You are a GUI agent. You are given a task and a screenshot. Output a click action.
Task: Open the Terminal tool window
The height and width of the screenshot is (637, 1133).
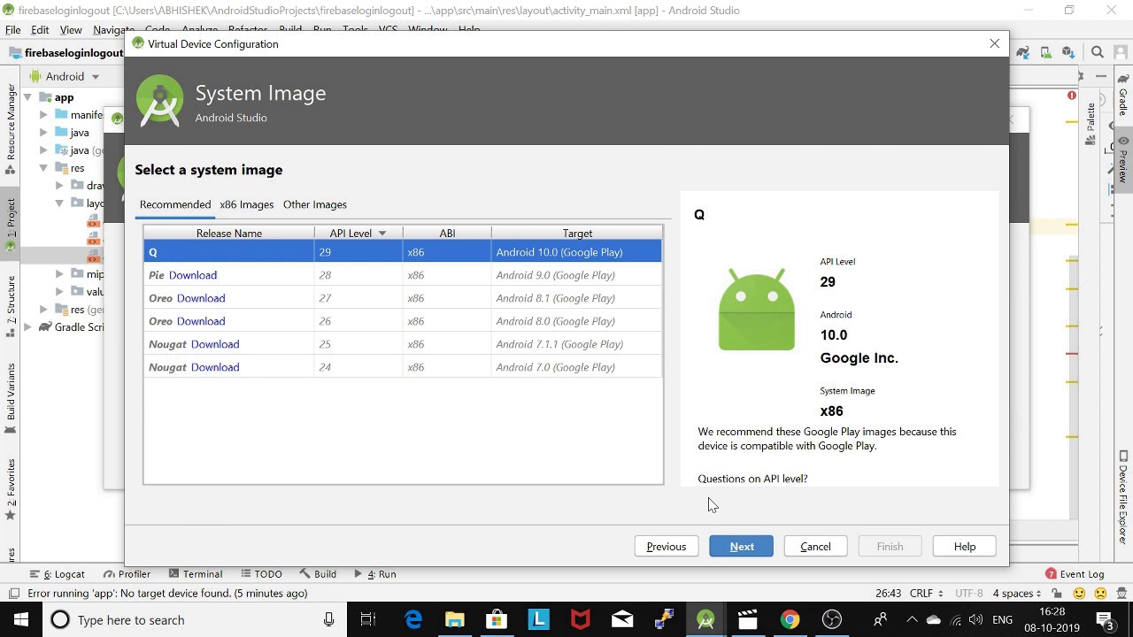(x=196, y=574)
